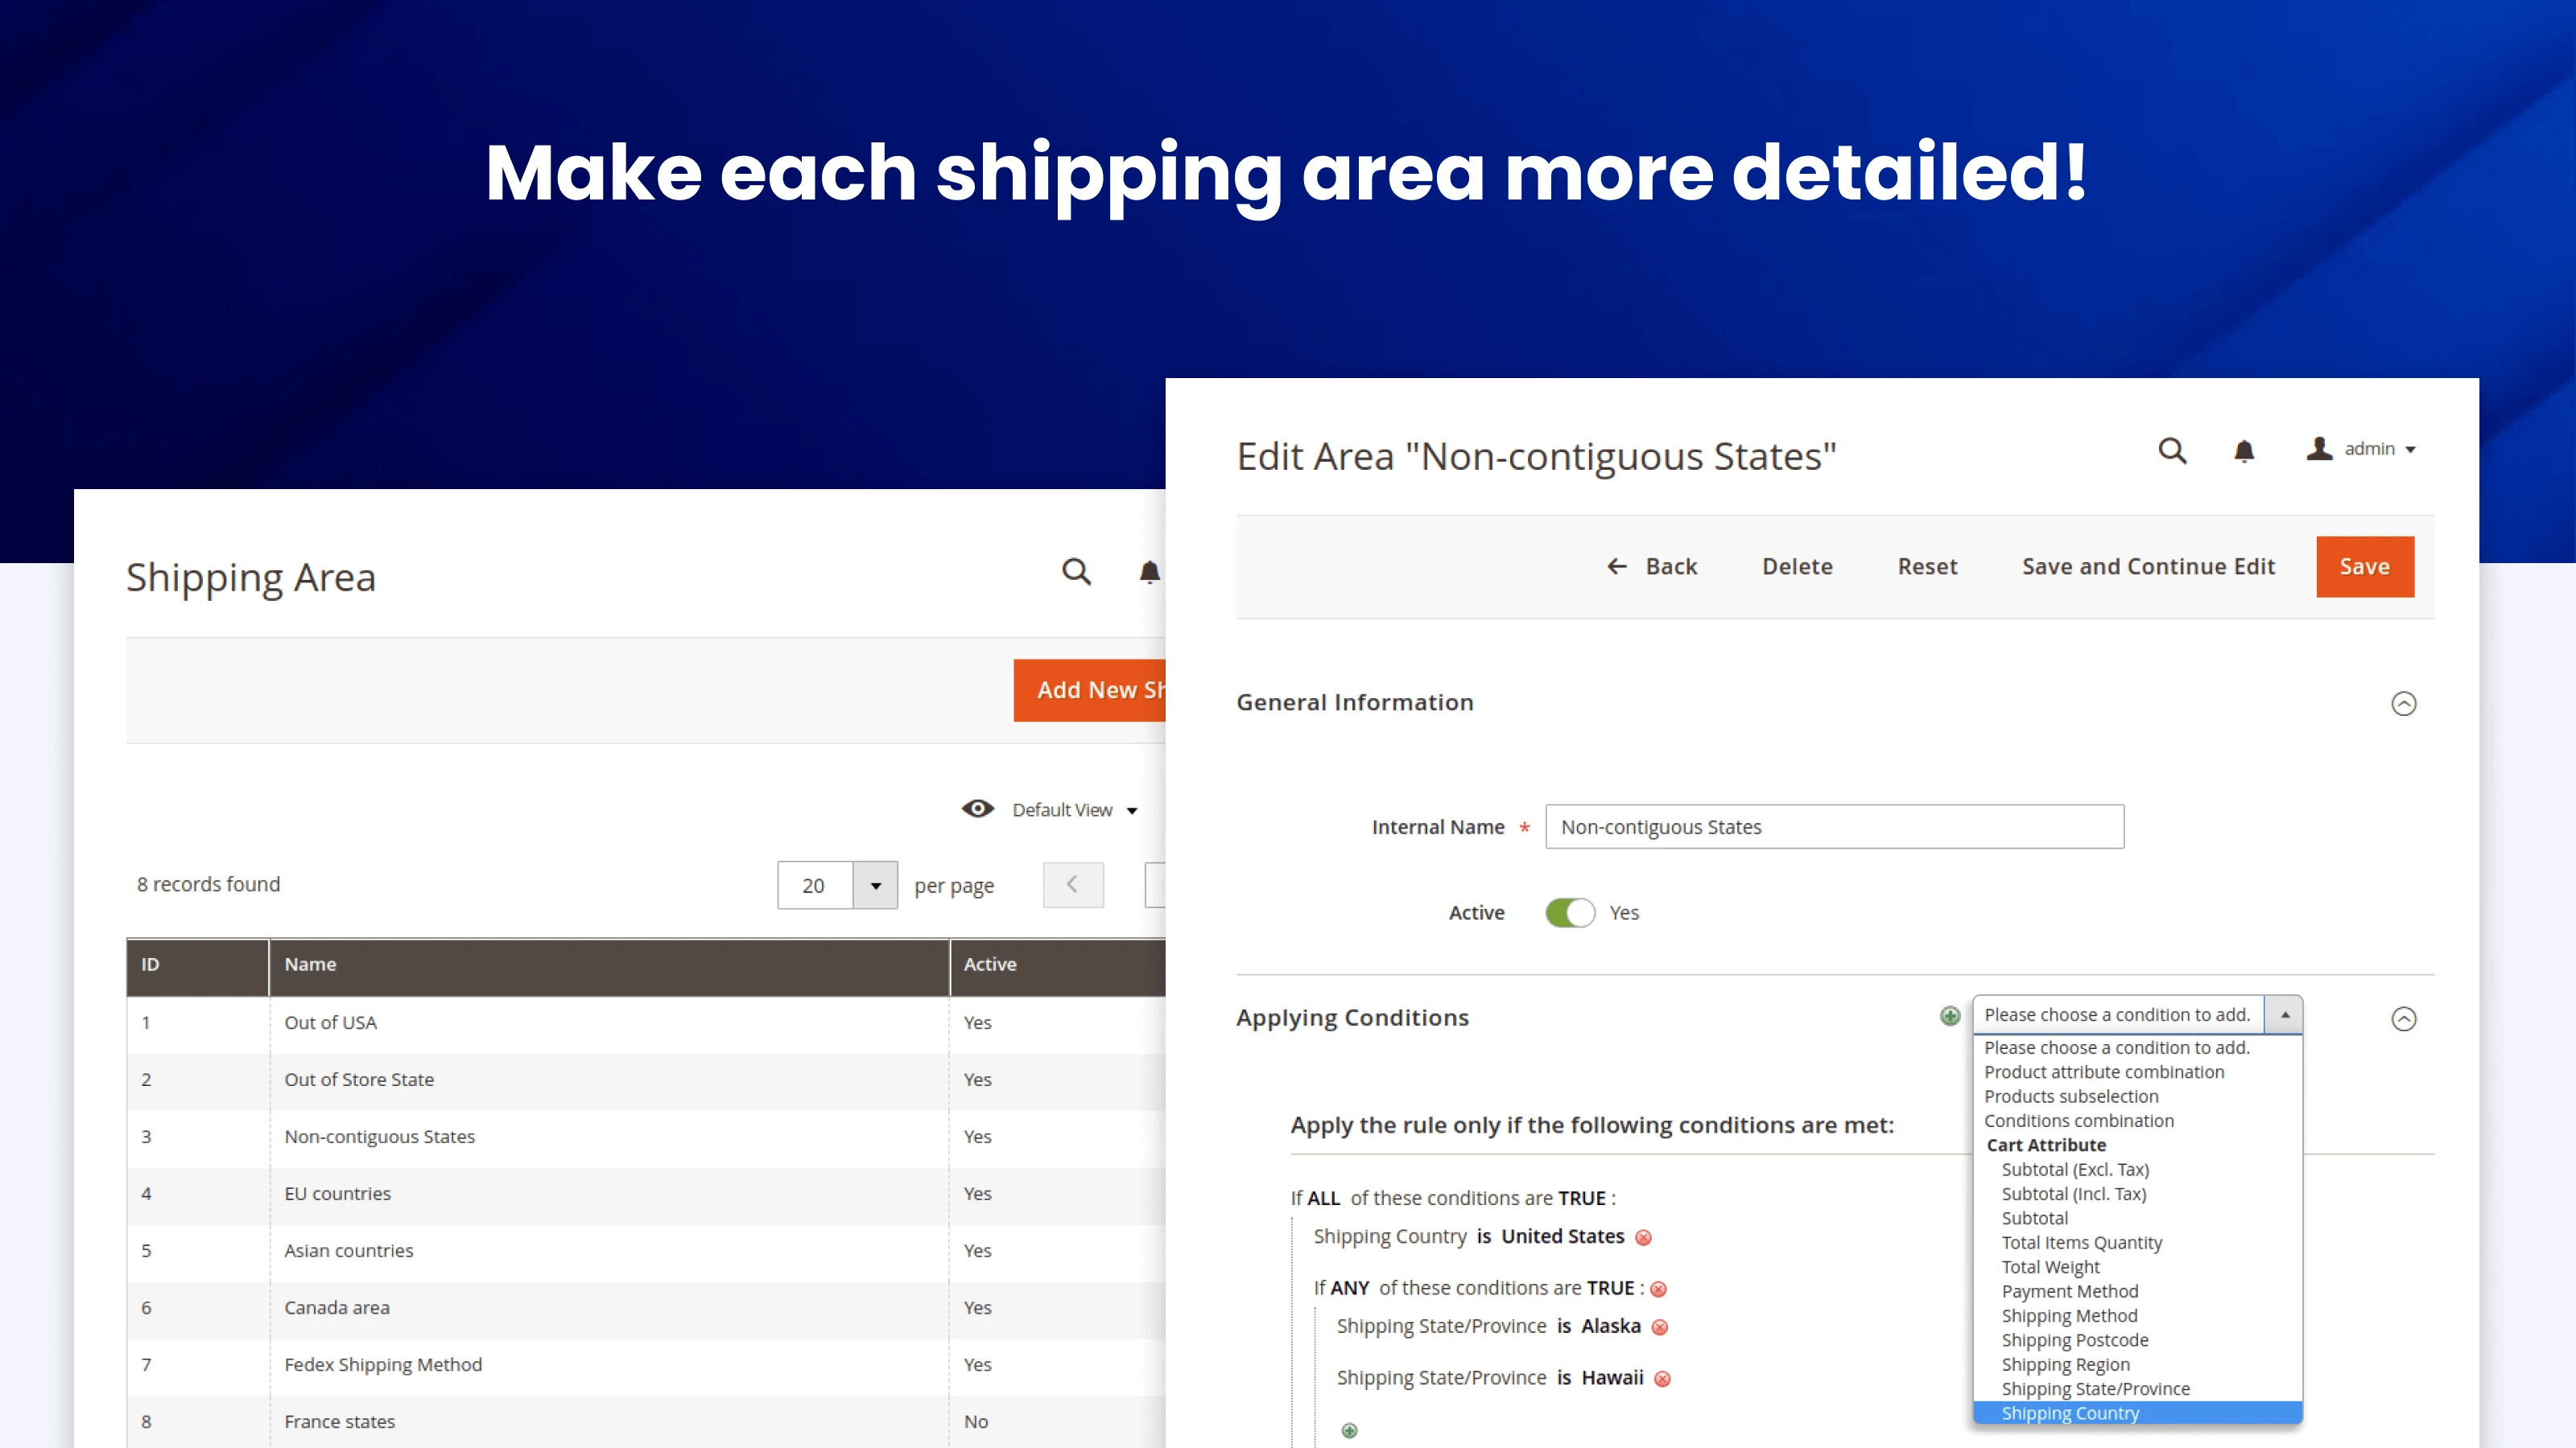Collapse the Applying Conditions section
The width and height of the screenshot is (2576, 1448).
tap(2403, 1018)
